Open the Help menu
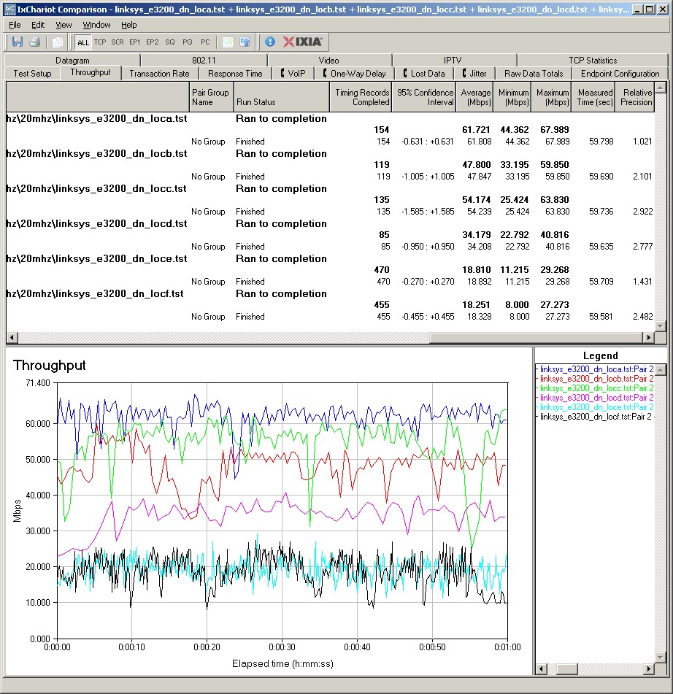 (129, 25)
